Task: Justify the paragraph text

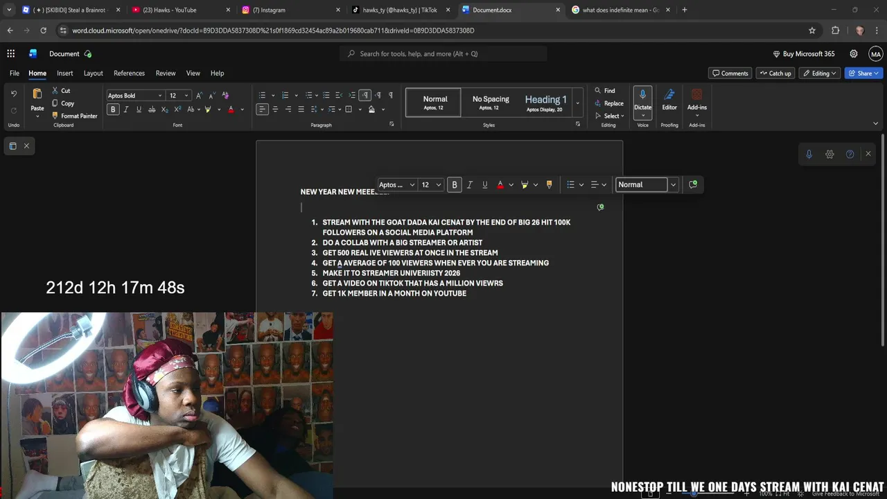Action: (x=301, y=110)
